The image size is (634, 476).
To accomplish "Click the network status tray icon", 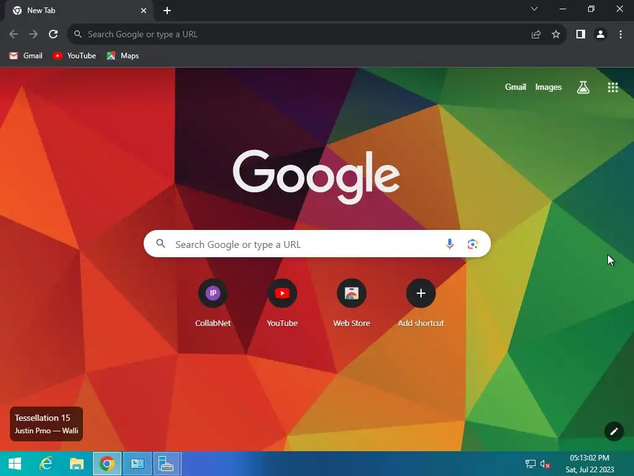I will [x=530, y=464].
